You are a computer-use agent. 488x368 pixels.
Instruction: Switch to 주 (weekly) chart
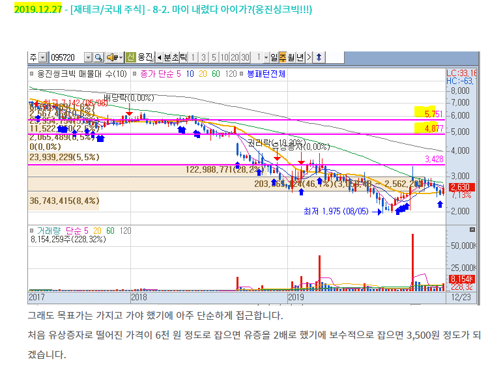click(x=283, y=57)
